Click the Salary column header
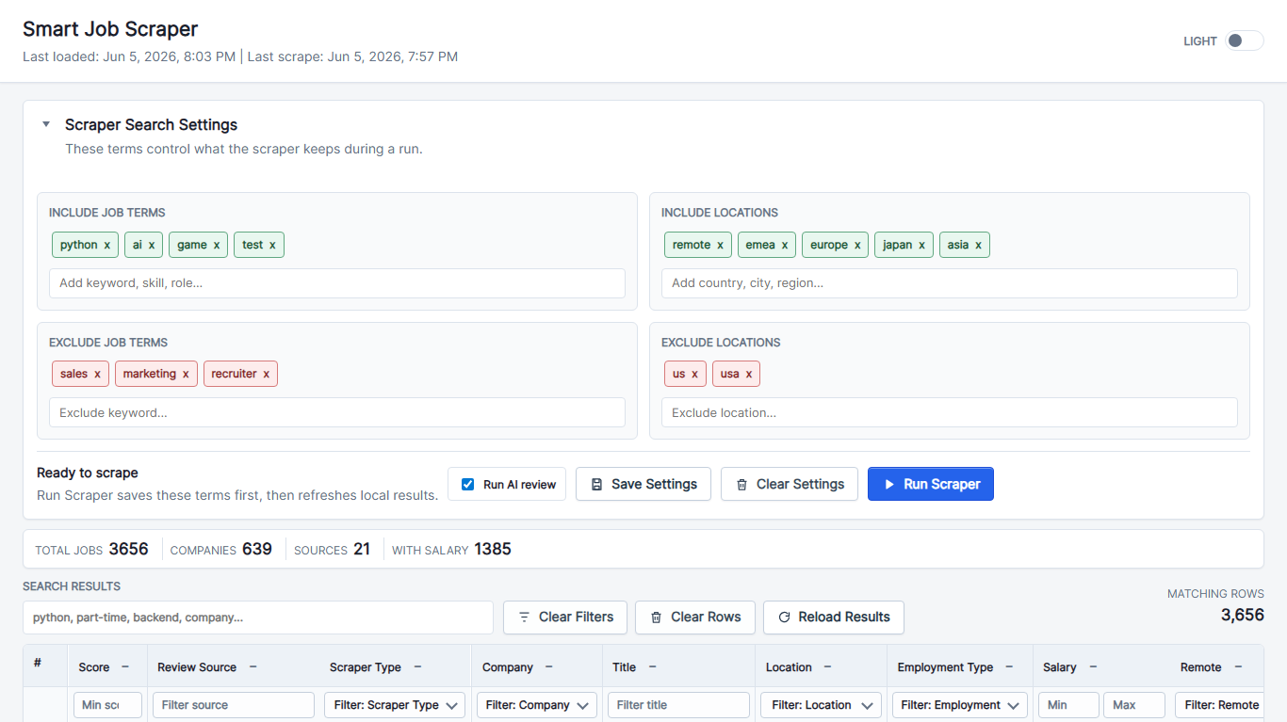The image size is (1287, 722). 1060,667
